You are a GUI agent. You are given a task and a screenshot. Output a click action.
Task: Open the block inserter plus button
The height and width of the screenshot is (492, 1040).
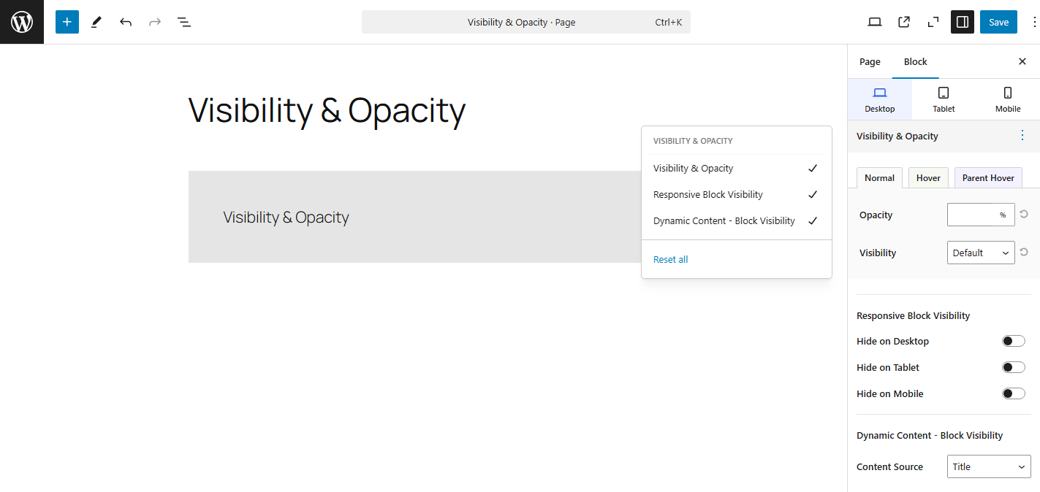[67, 22]
